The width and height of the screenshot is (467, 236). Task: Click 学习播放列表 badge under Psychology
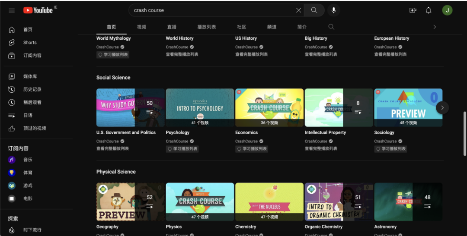pyautogui.click(x=182, y=149)
